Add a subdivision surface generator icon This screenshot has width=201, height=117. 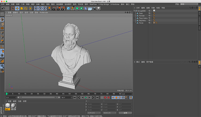click(x=77, y=9)
